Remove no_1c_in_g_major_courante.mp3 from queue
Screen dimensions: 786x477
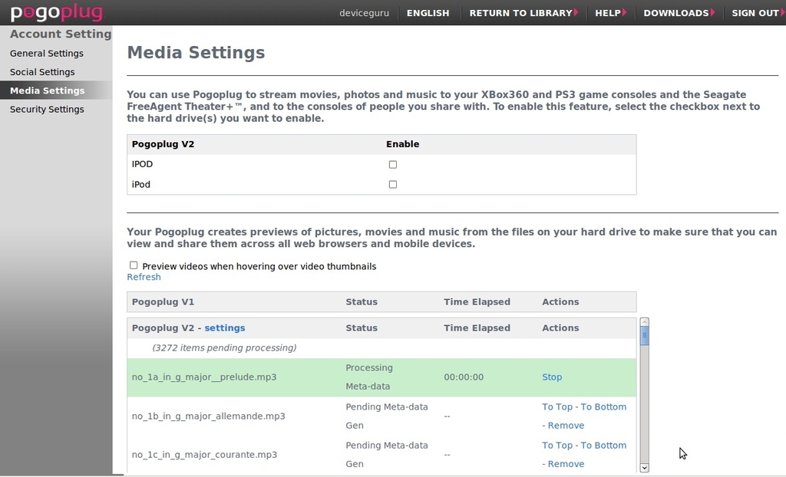566,464
